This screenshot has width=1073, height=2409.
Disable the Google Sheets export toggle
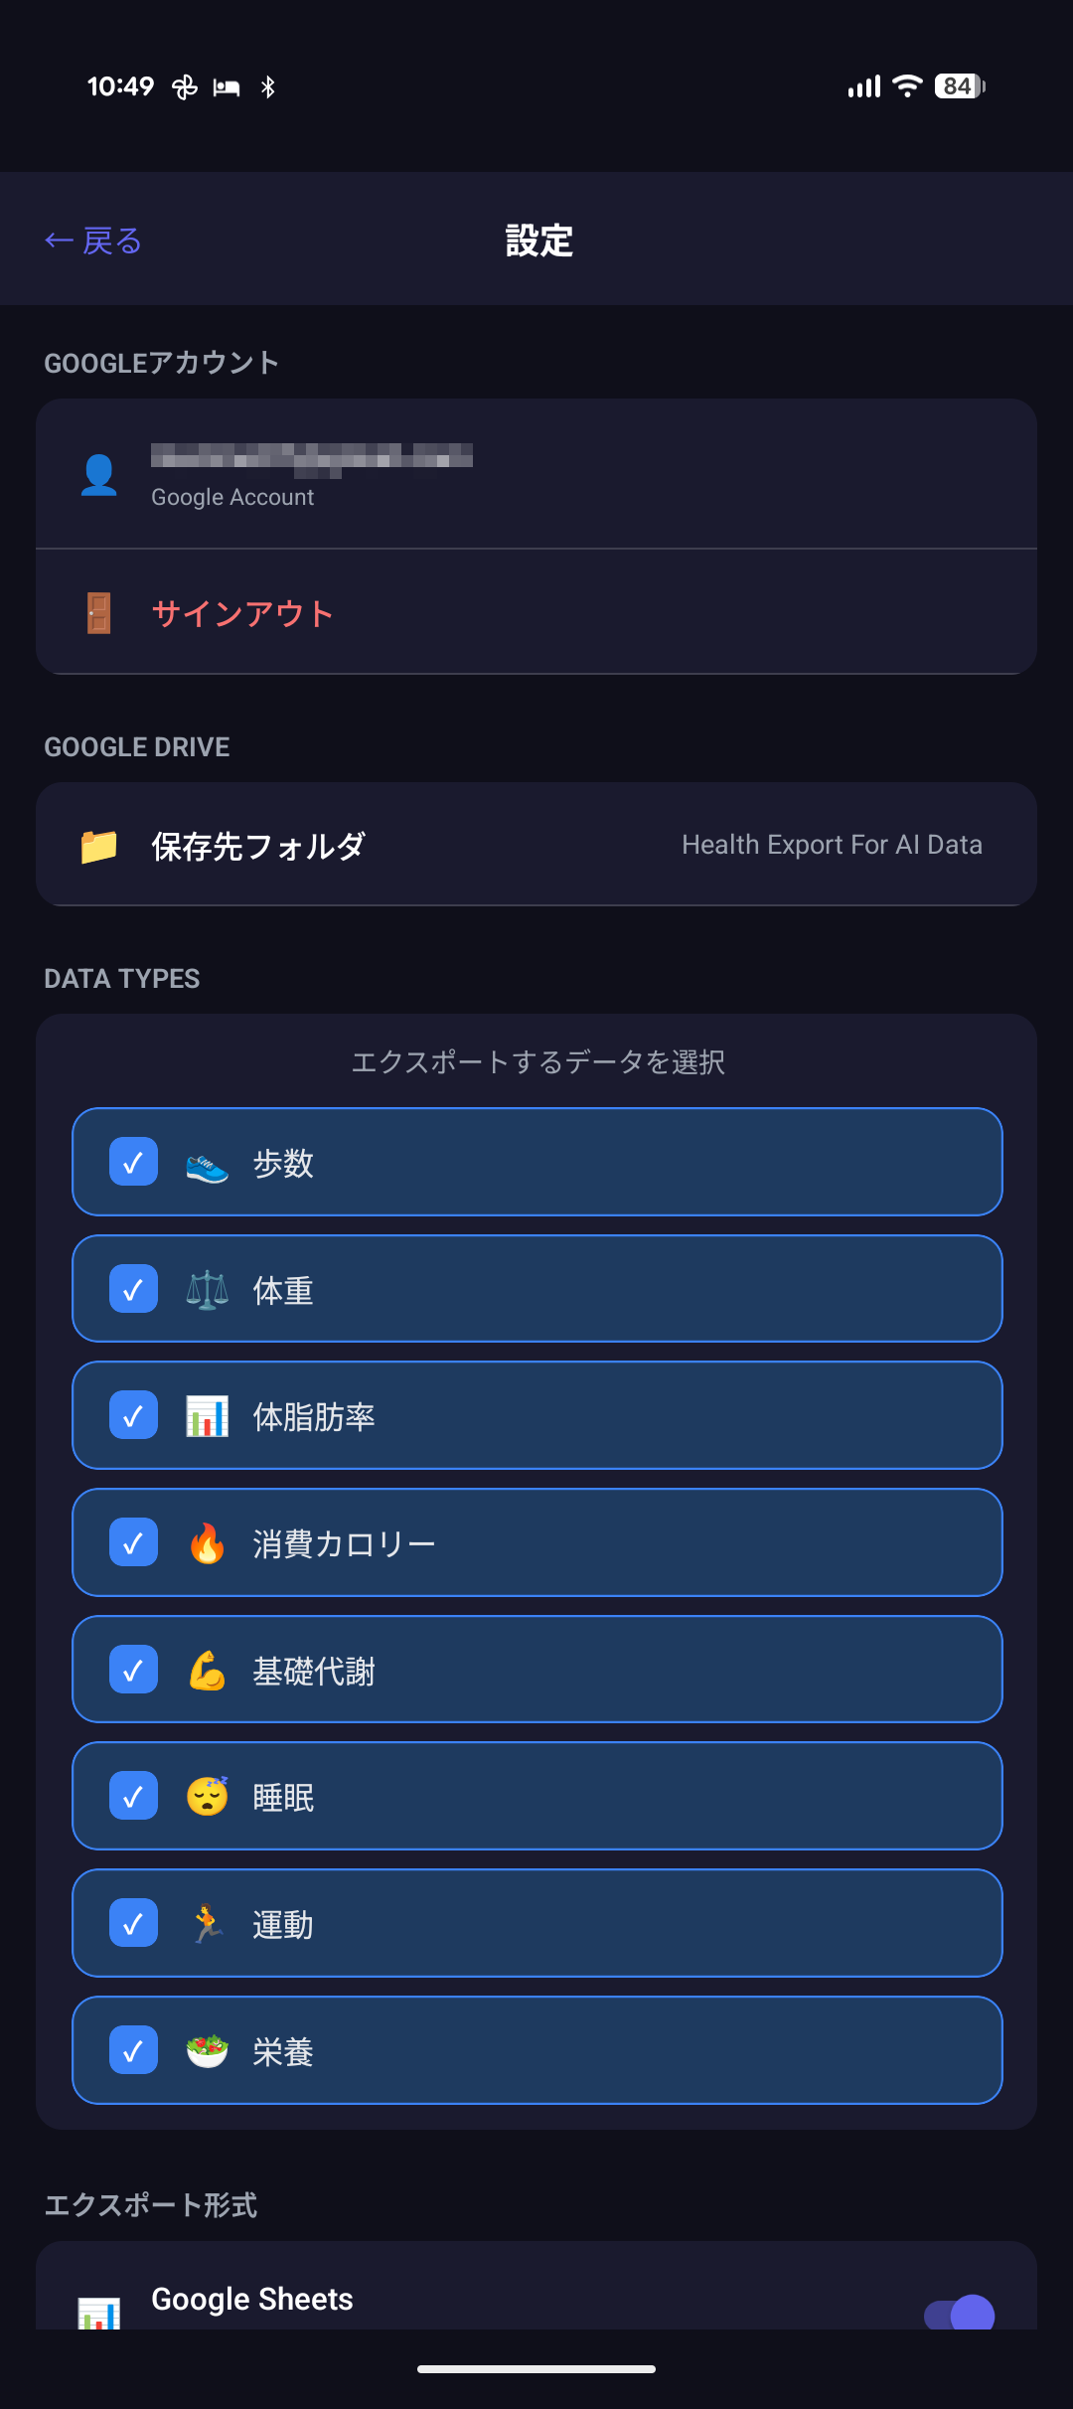pyautogui.click(x=959, y=2314)
